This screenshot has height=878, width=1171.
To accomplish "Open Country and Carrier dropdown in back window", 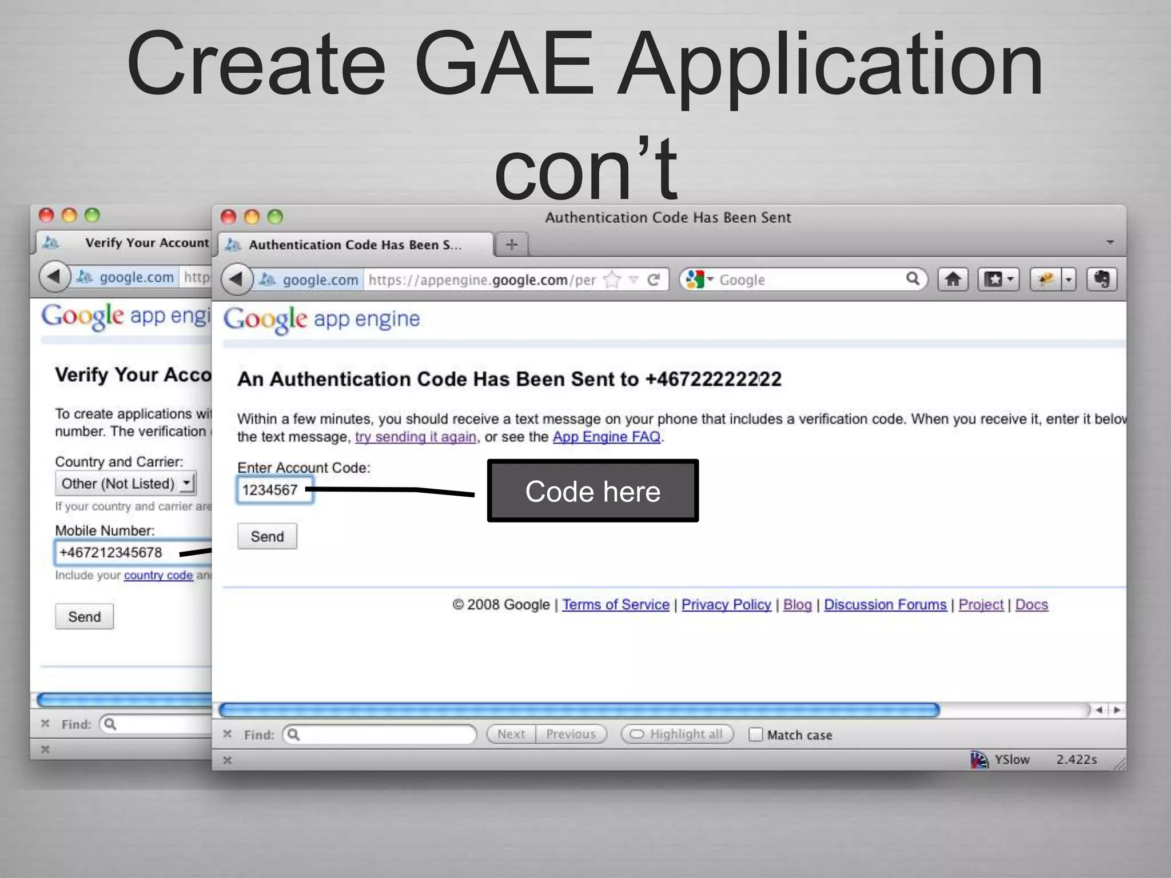I will 126,484.
